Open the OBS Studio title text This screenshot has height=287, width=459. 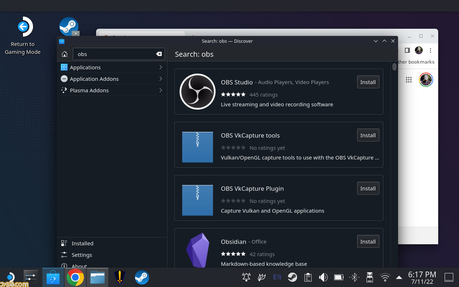[x=237, y=82]
